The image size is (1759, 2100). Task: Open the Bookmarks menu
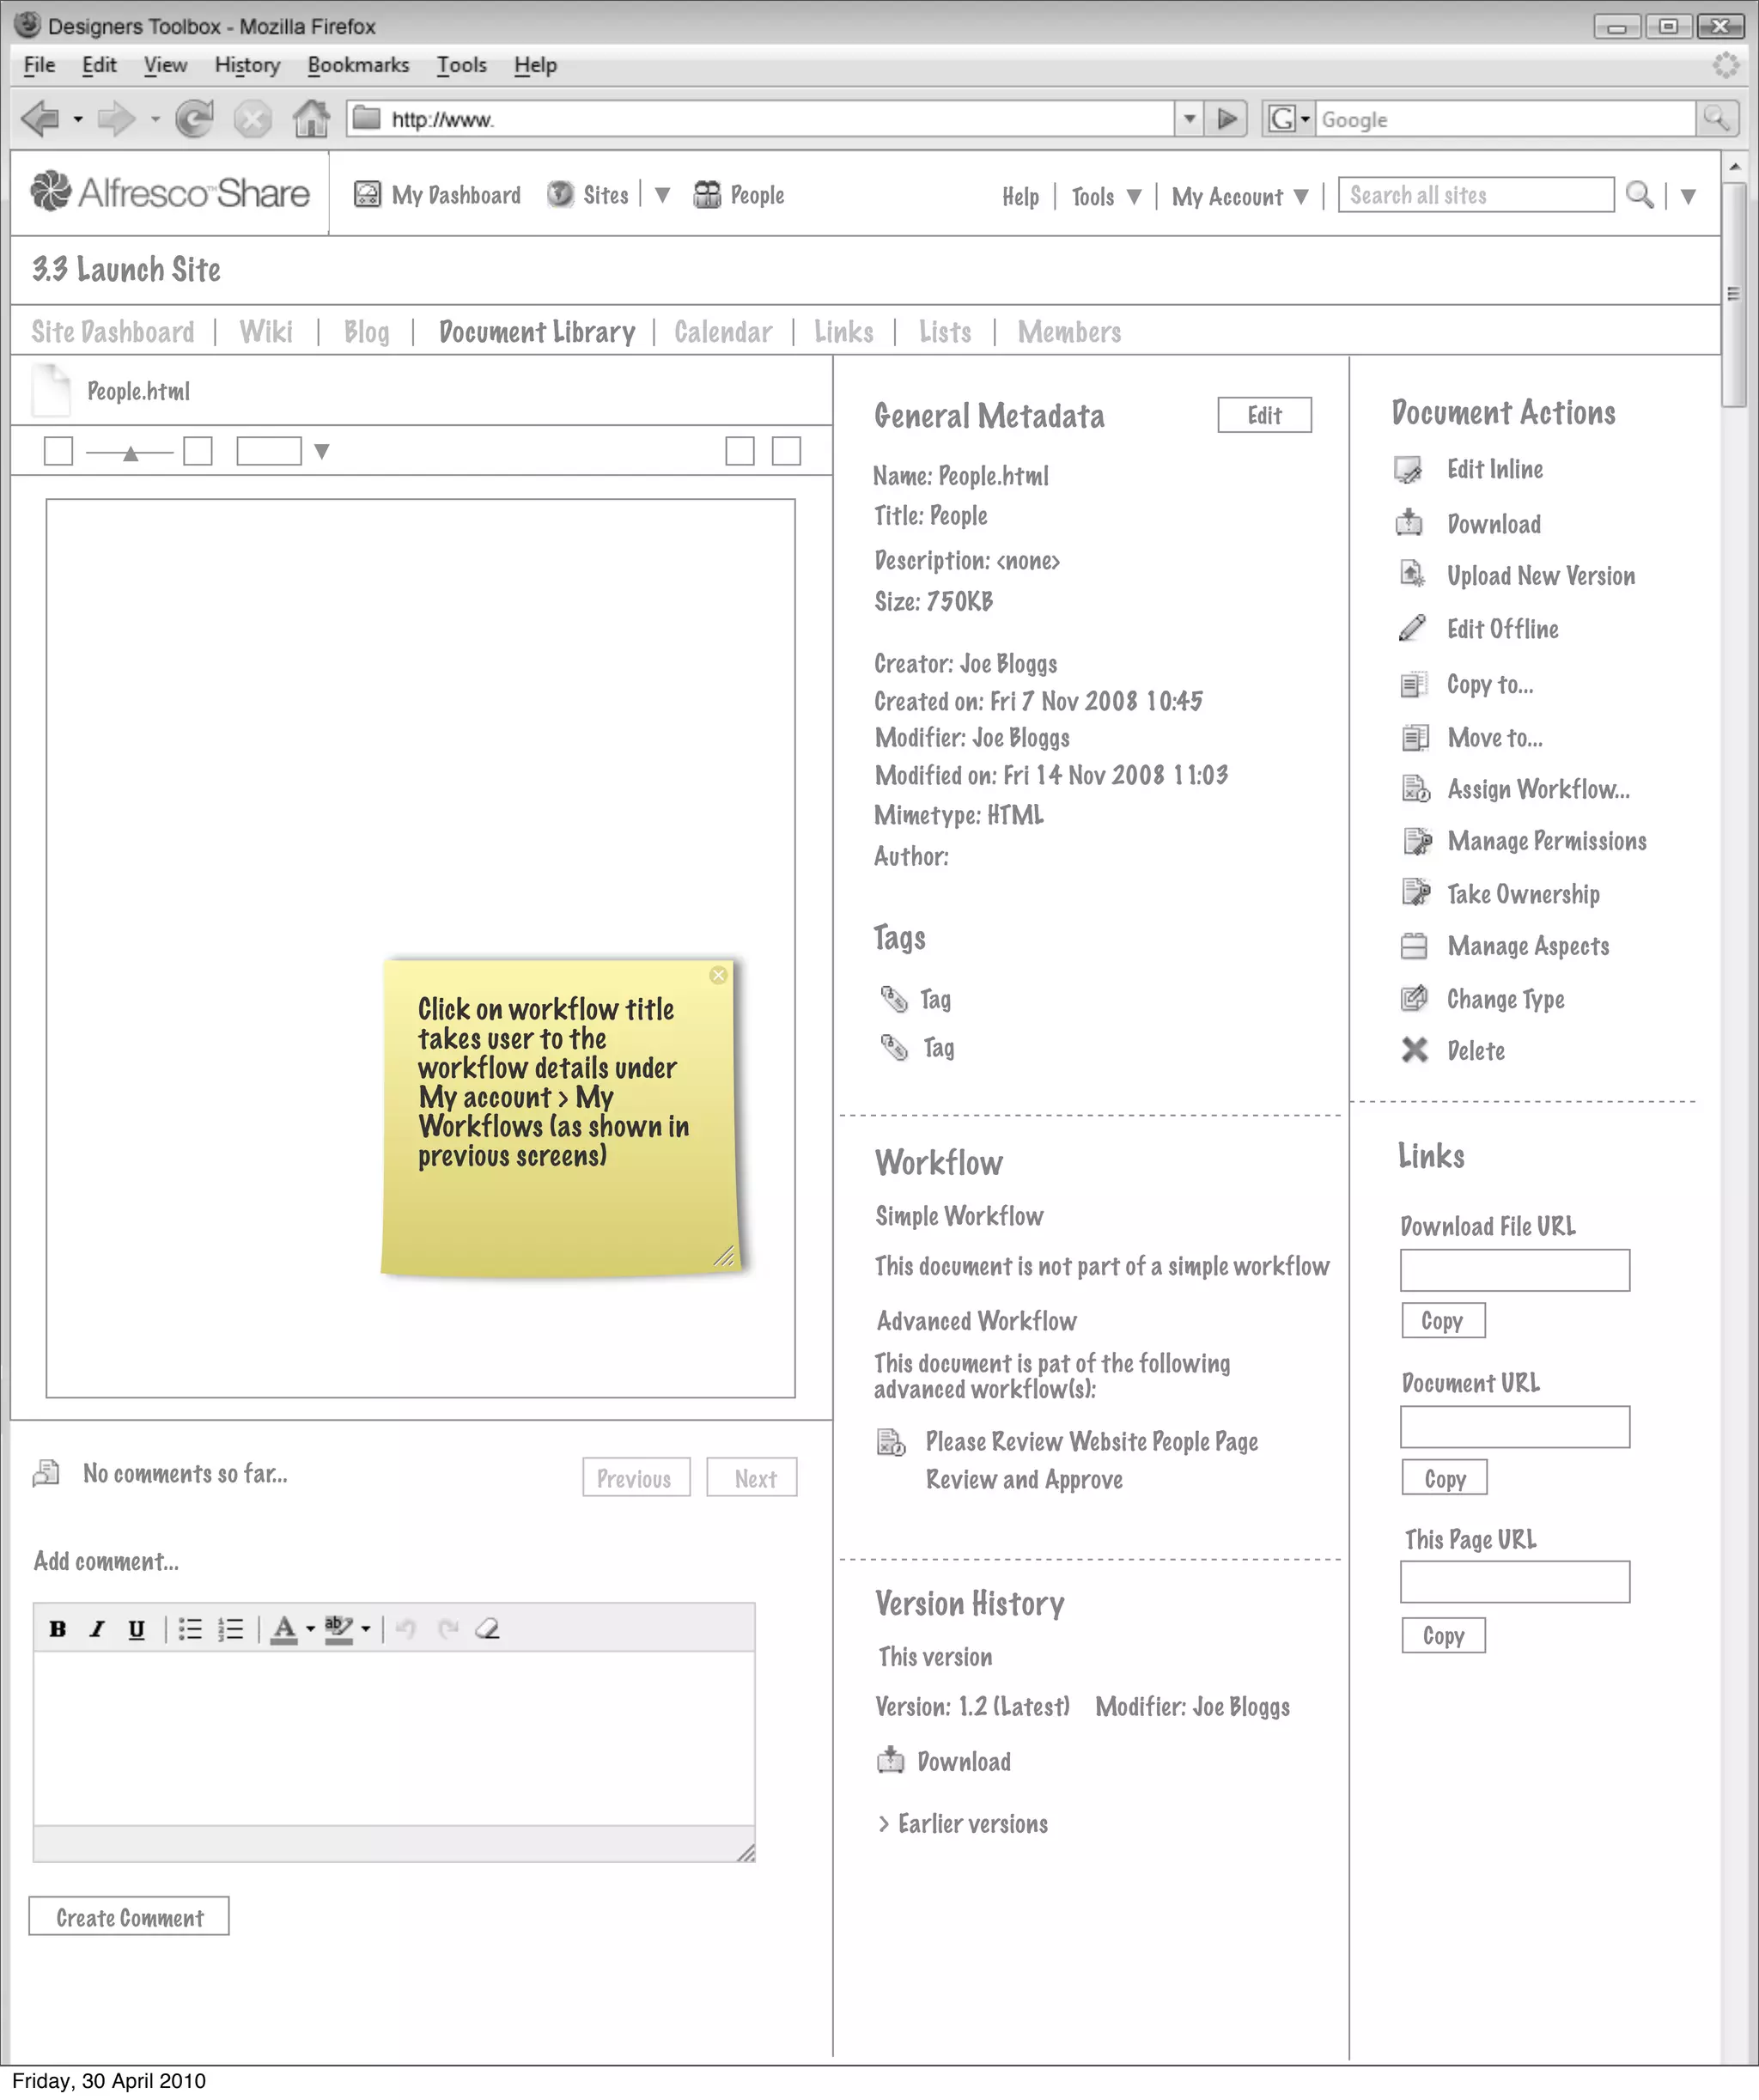358,65
